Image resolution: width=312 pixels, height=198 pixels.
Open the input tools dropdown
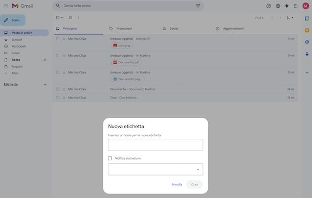pos(289,18)
